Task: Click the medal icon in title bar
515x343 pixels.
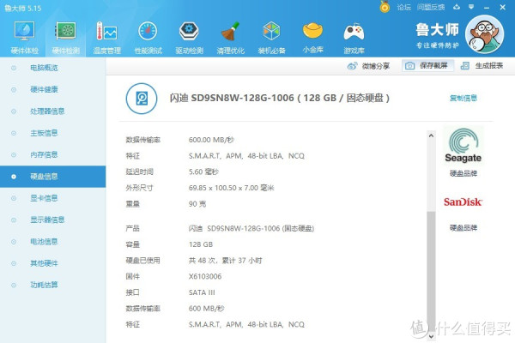Action: pyautogui.click(x=385, y=7)
